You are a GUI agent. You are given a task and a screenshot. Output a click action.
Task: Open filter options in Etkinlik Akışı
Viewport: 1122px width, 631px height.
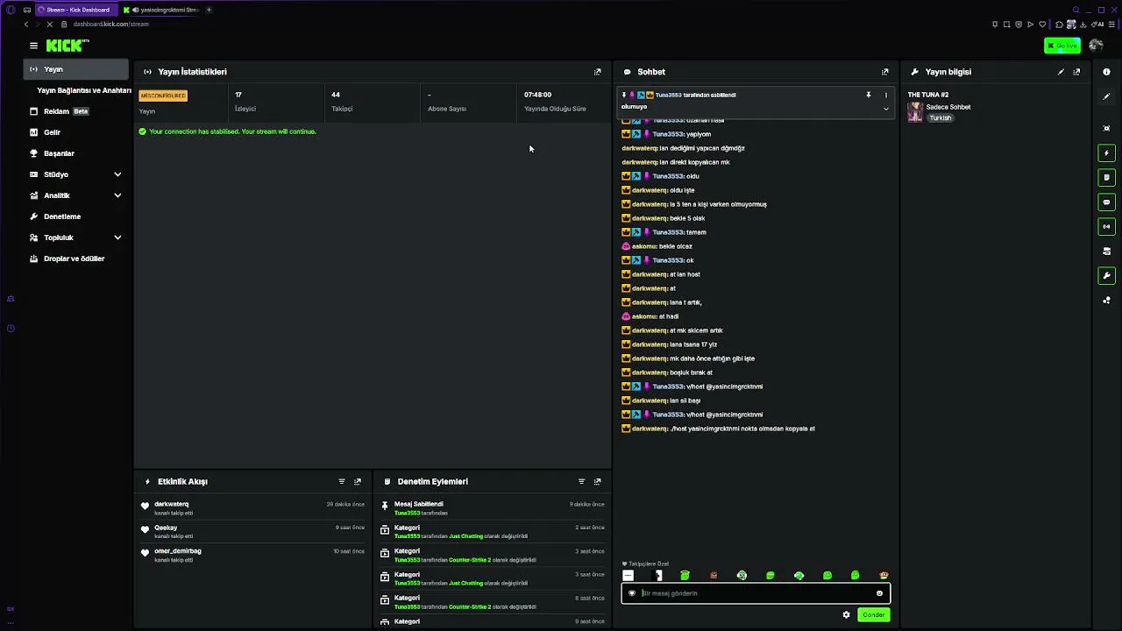342,481
